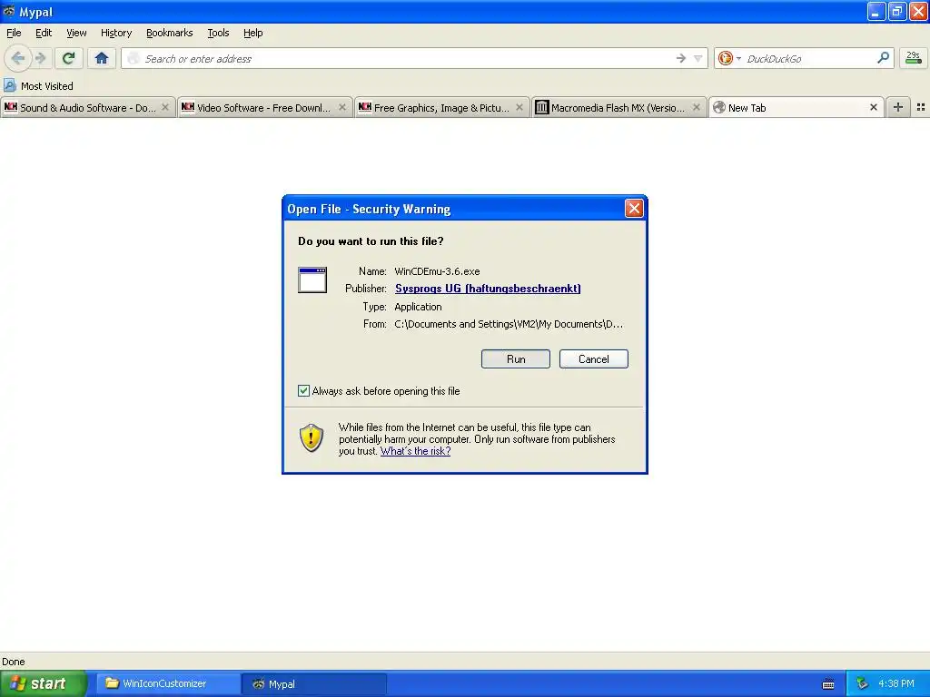
Task: Restore down the Mypal browser window
Action: 896,11
